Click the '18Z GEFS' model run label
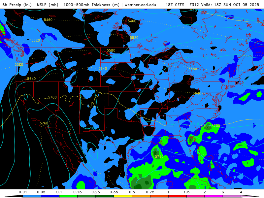The width and height of the screenshot is (264, 198). [175, 5]
